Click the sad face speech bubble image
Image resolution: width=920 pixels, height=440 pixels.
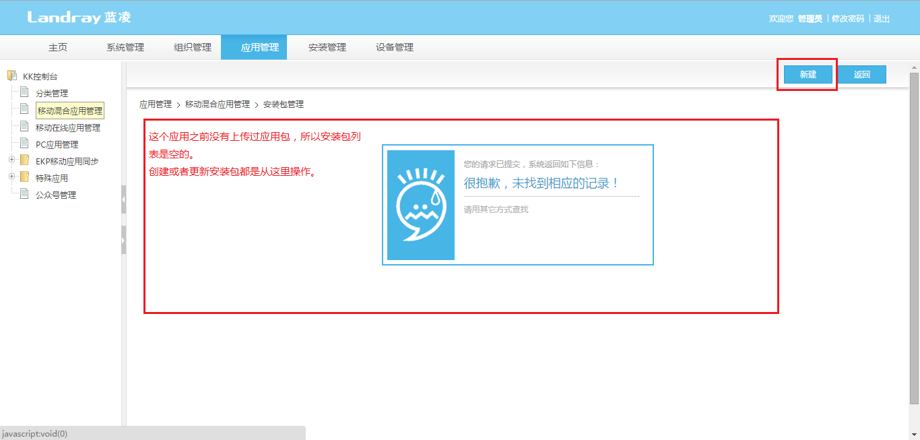[421, 205]
